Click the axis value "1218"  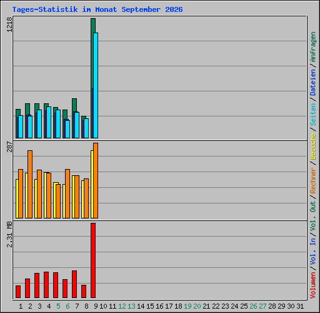point(9,24)
